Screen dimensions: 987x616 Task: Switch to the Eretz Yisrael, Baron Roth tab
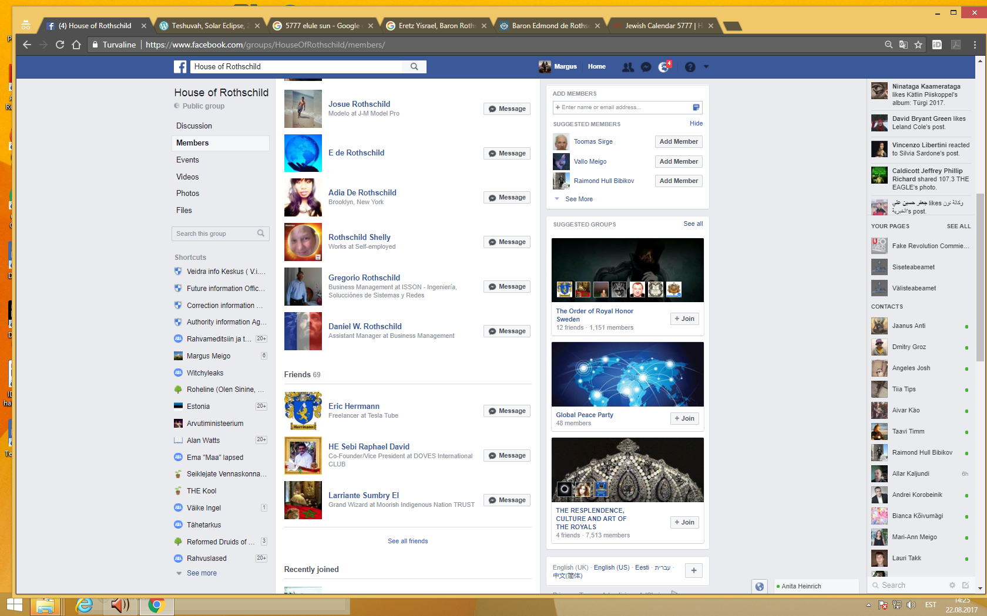[436, 26]
